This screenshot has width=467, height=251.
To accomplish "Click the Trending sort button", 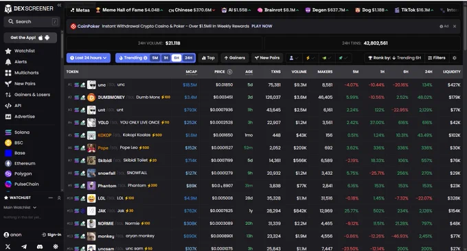I will [x=133, y=58].
